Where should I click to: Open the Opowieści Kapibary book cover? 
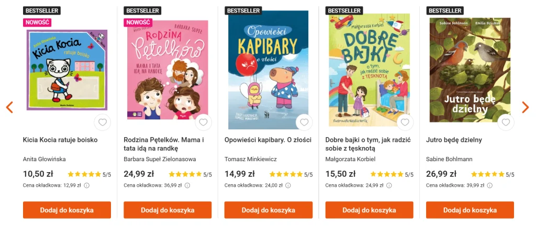[269, 70]
